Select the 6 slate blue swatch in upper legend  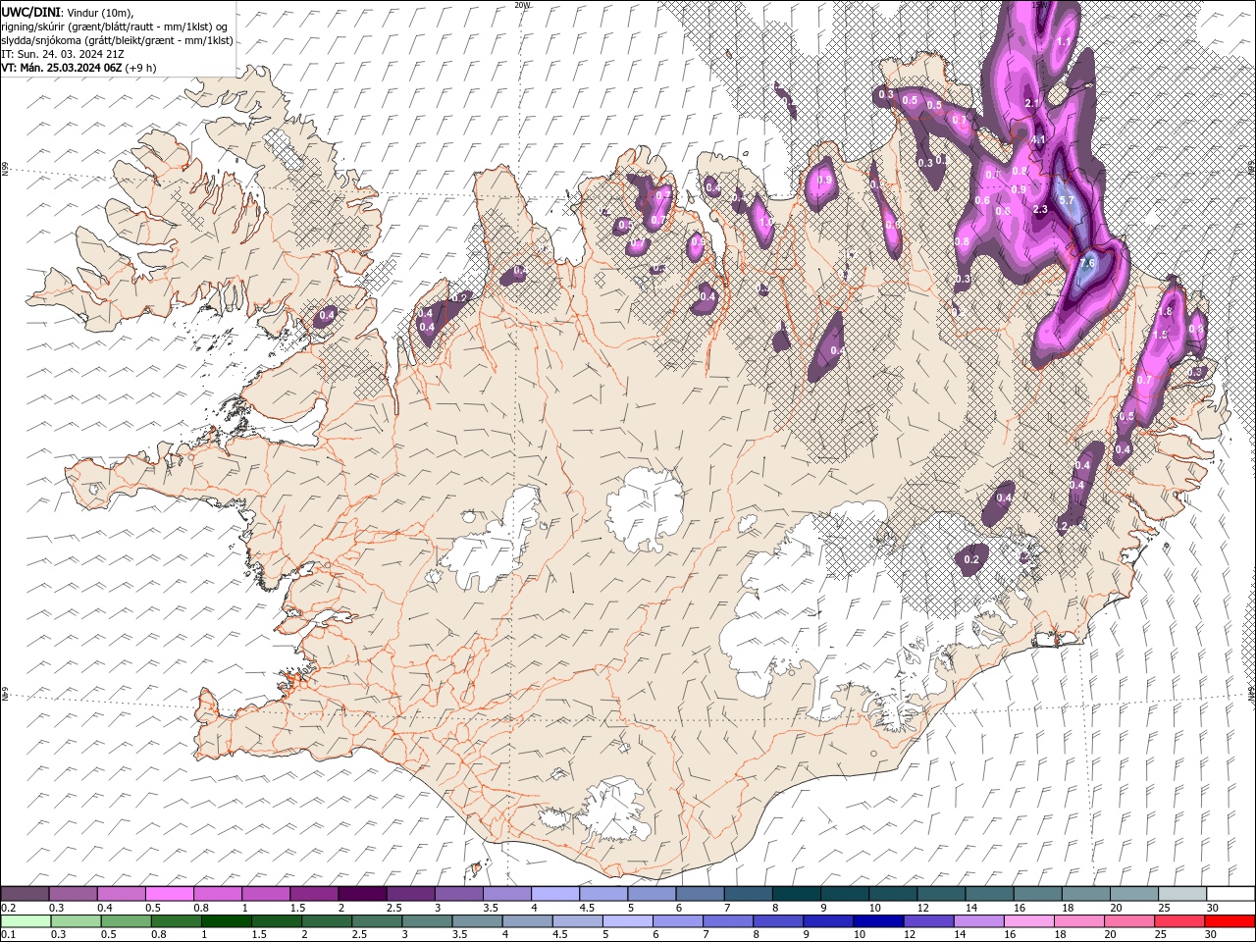(698, 894)
